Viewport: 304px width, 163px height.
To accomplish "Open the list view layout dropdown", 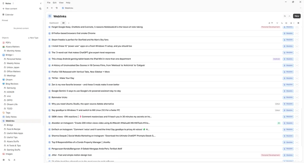I will click(x=292, y=23).
